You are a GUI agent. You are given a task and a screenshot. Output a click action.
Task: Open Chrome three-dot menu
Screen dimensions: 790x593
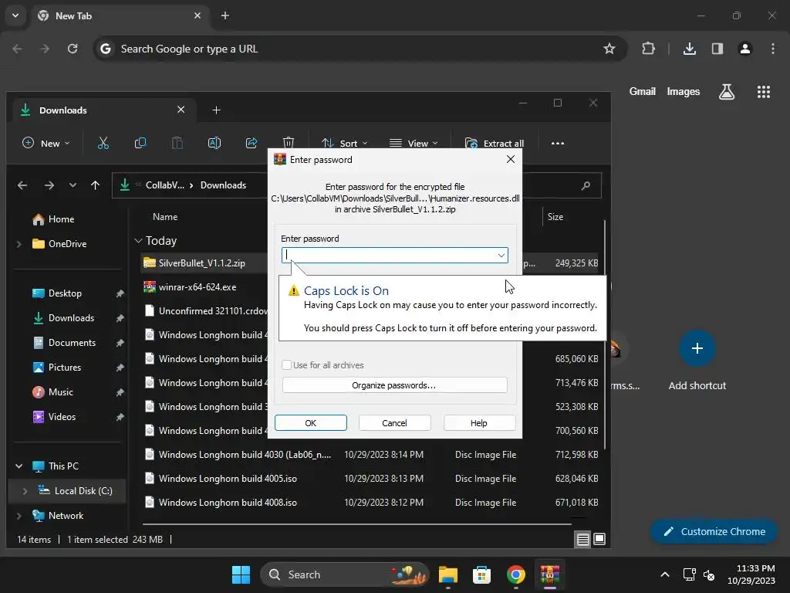point(773,49)
